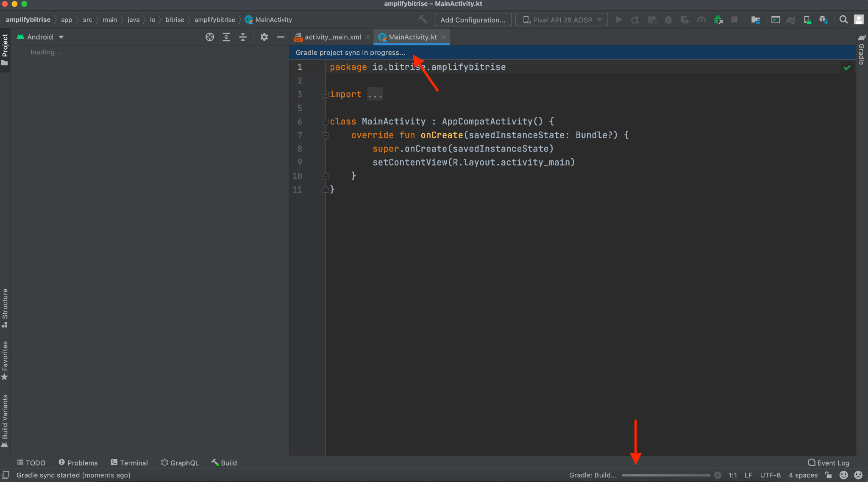The width and height of the screenshot is (868, 482).
Task: Click the Debug app bug icon
Action: [x=668, y=20]
